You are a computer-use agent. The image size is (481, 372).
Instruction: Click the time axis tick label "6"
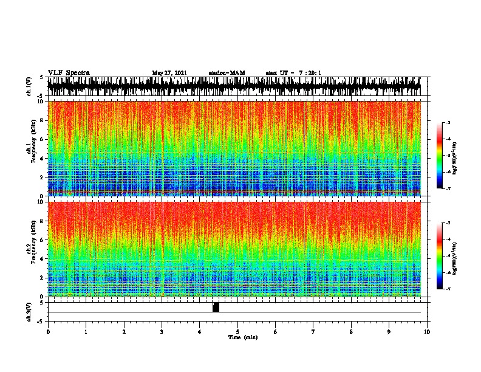(276, 332)
